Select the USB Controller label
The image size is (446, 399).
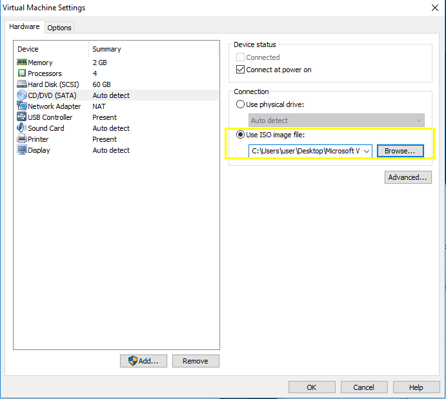tap(50, 117)
